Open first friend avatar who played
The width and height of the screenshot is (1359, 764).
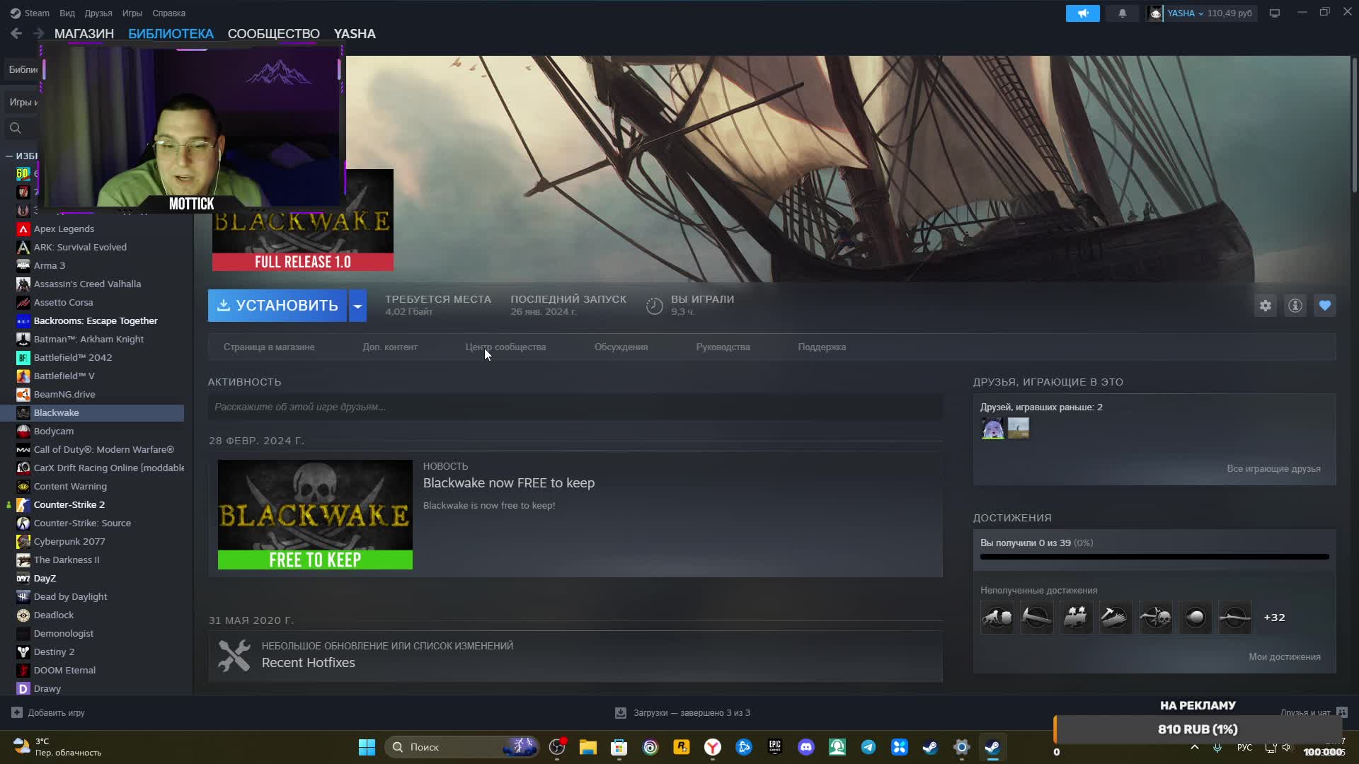[x=992, y=428]
